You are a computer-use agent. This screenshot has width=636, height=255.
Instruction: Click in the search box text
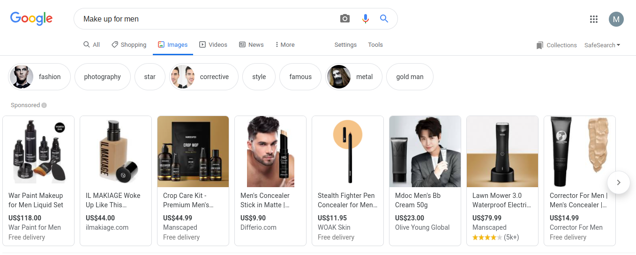coord(111,19)
